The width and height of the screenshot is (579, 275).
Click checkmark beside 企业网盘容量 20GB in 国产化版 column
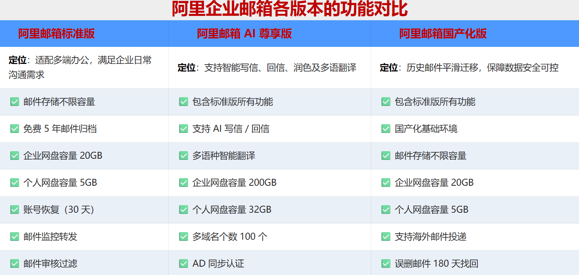(x=386, y=183)
